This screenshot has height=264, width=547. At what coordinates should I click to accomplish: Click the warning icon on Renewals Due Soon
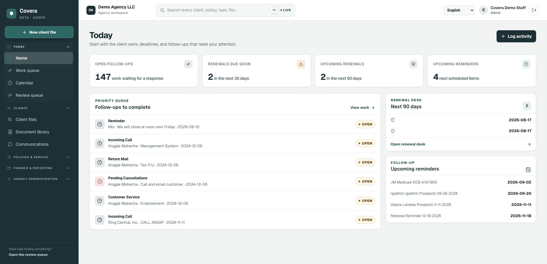(x=301, y=64)
